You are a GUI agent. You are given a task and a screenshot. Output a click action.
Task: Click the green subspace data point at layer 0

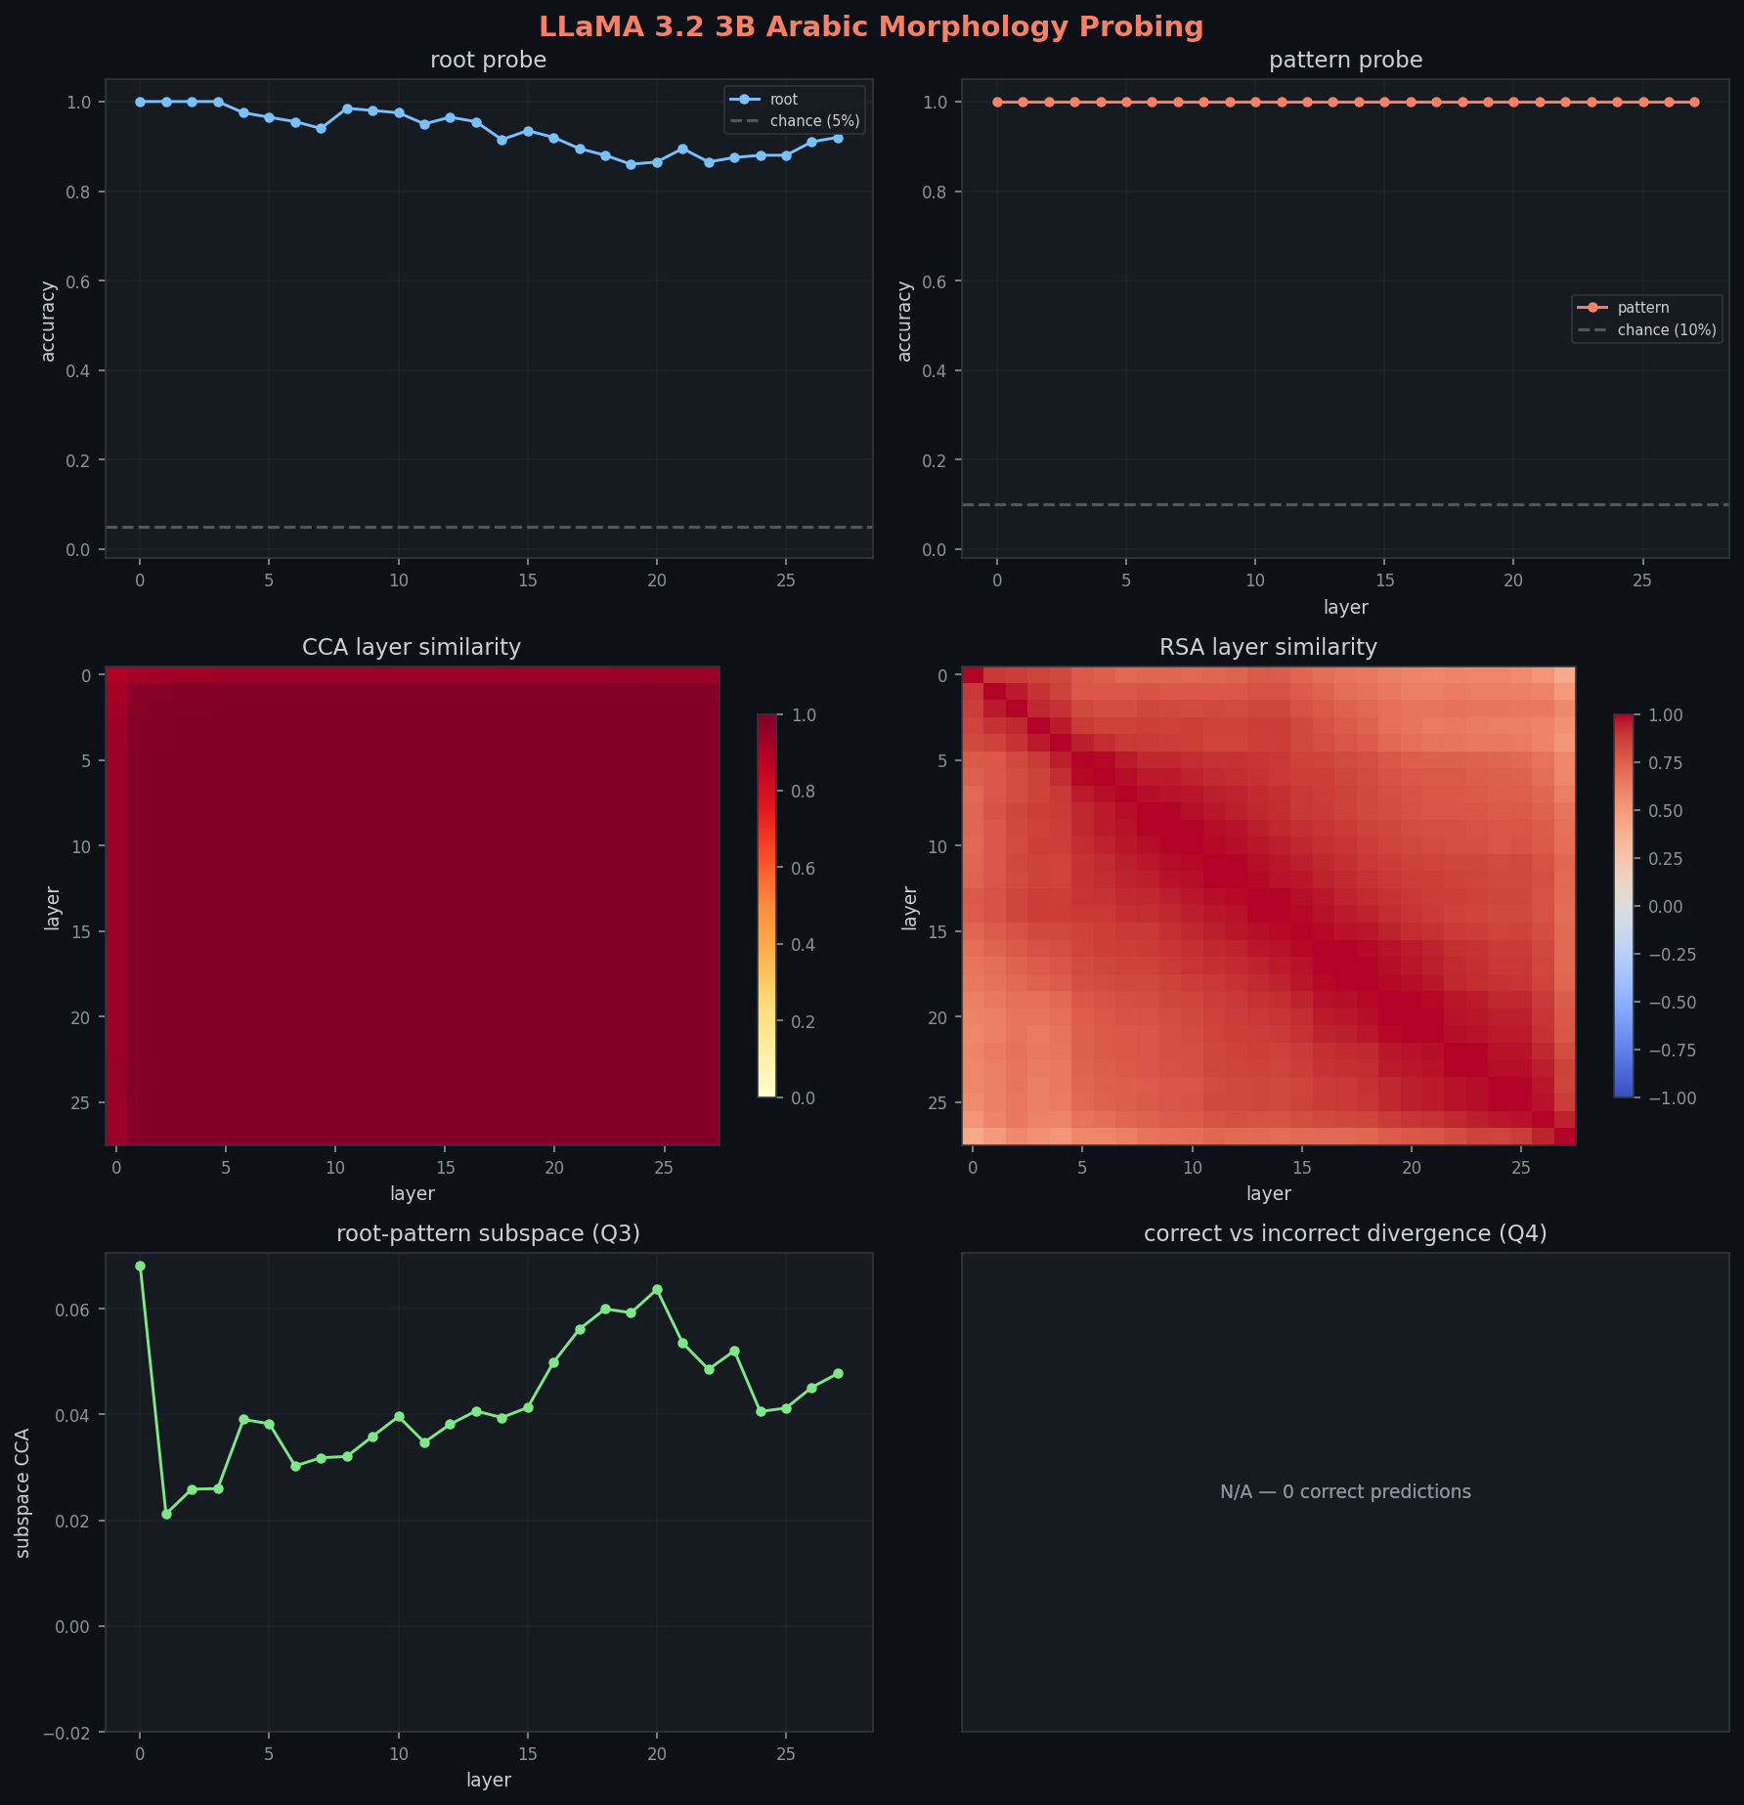coord(140,1266)
